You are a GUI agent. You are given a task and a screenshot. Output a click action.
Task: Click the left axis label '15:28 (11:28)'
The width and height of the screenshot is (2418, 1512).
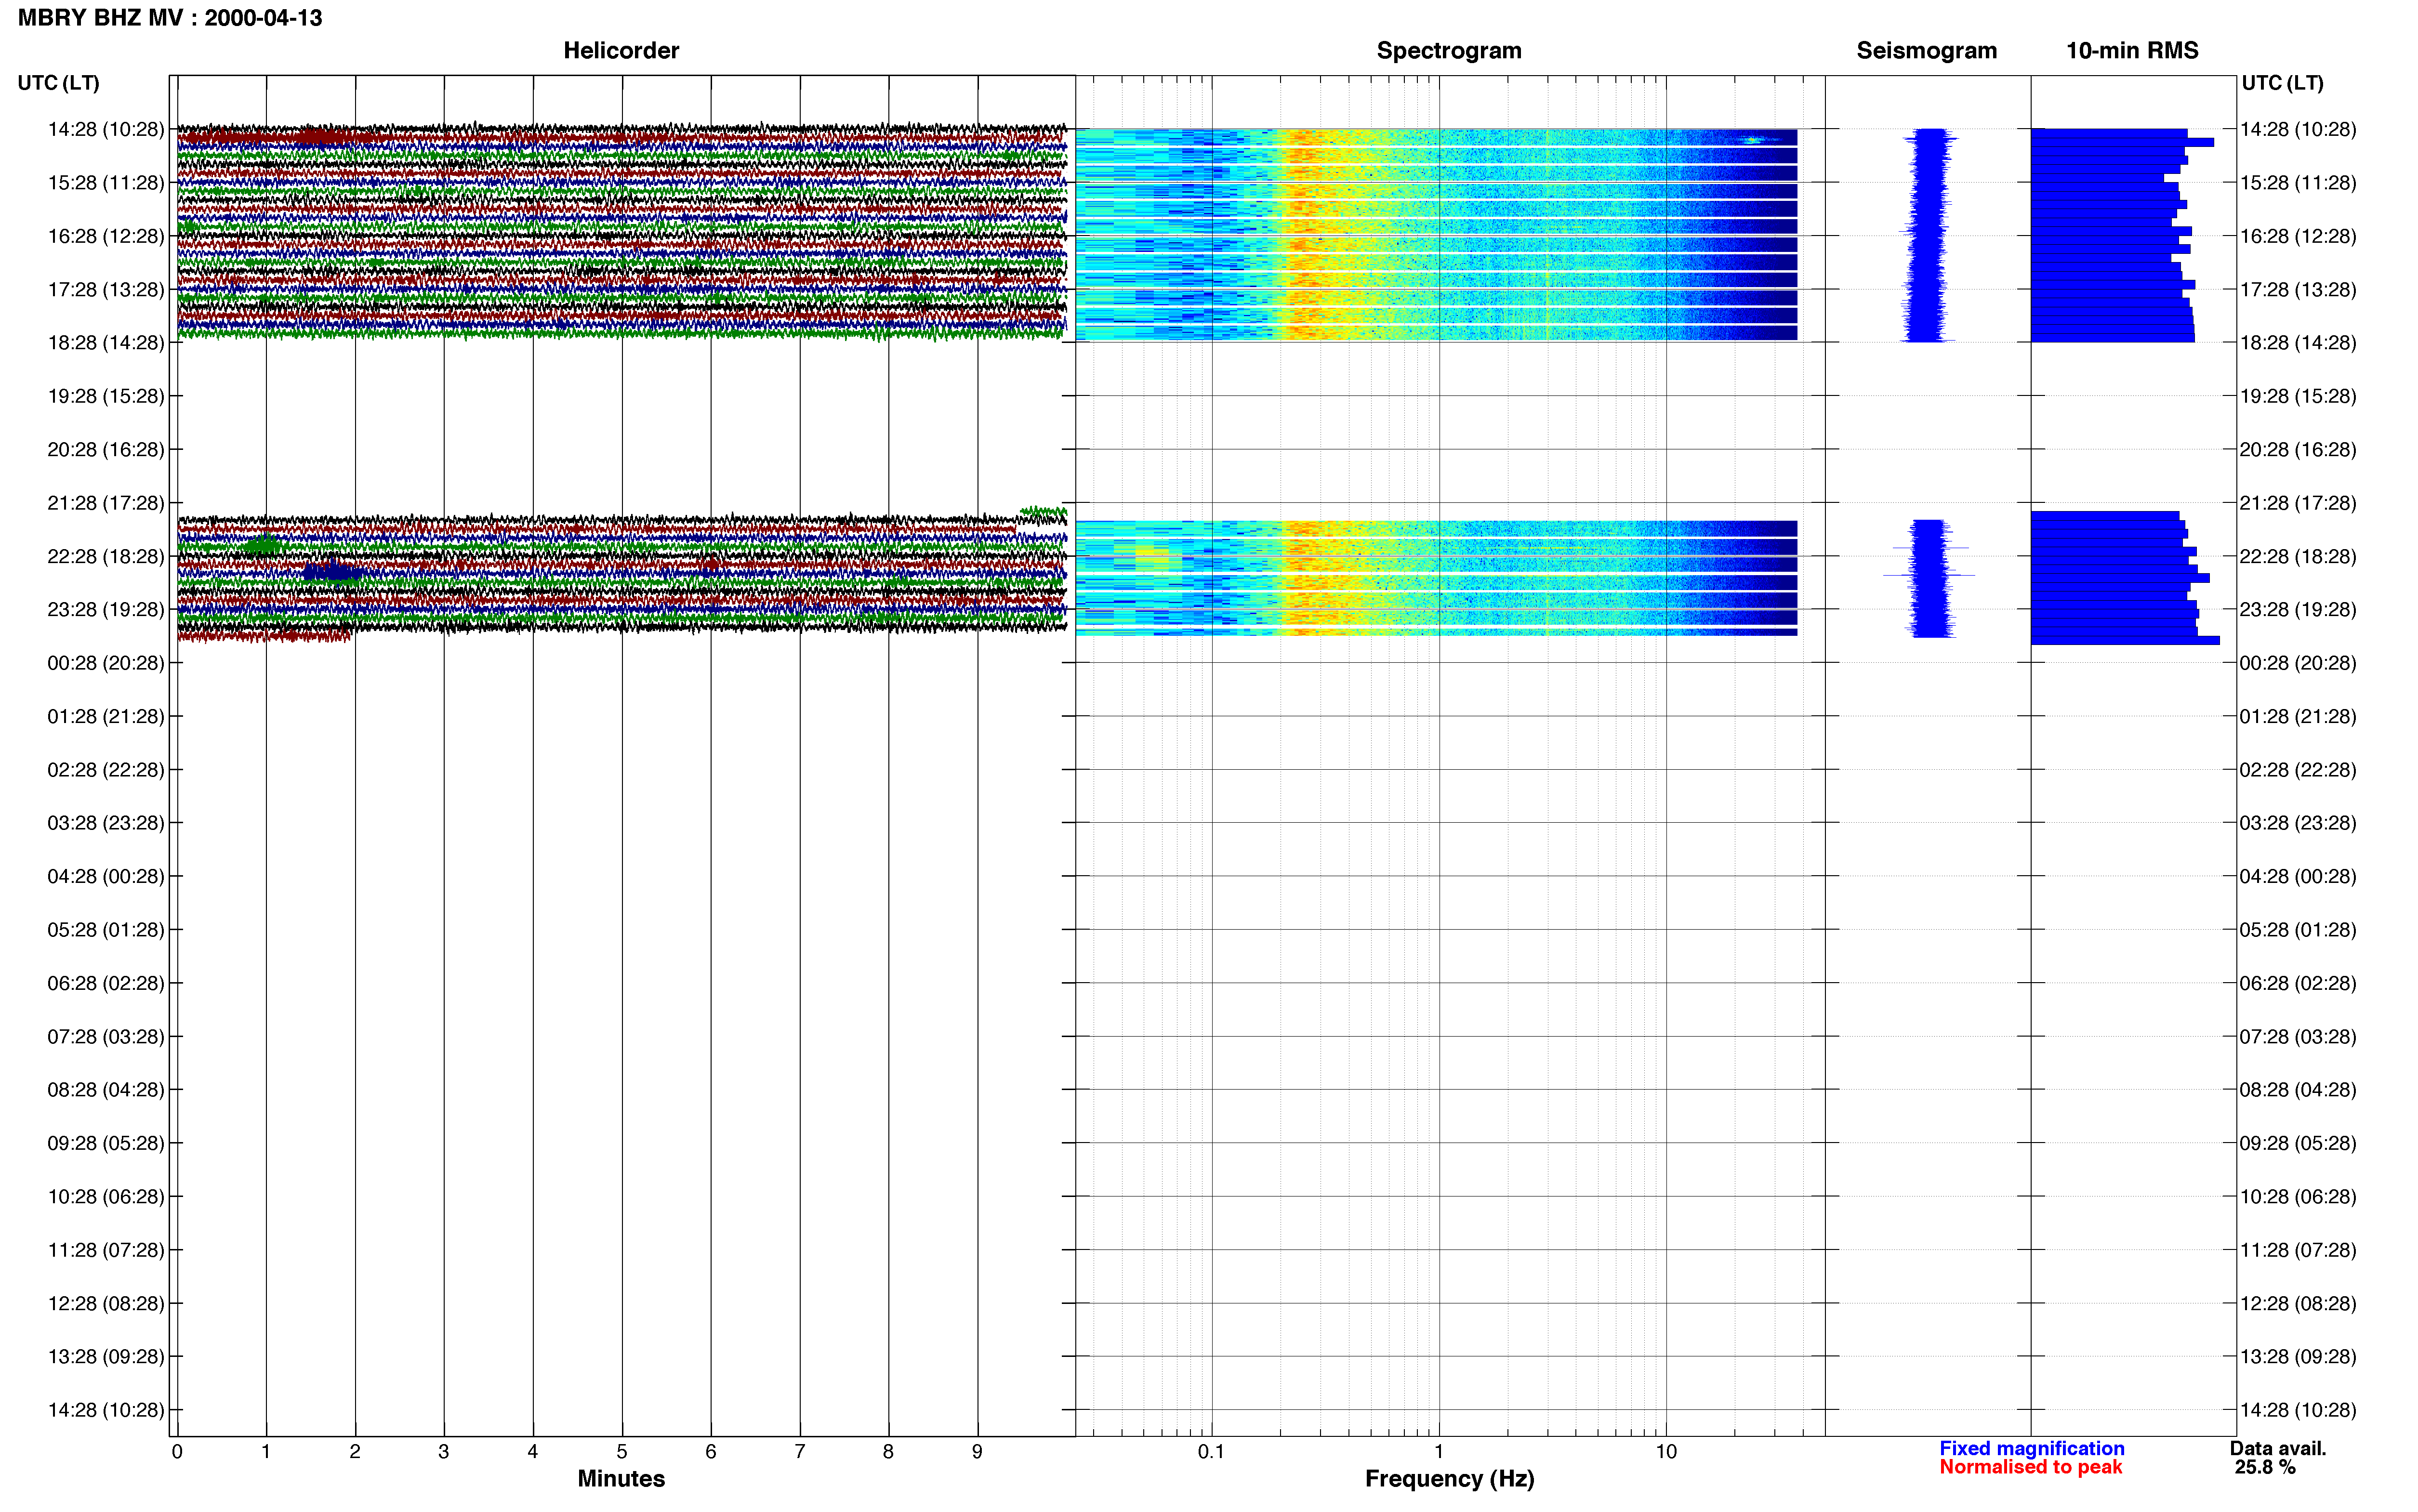106,183
